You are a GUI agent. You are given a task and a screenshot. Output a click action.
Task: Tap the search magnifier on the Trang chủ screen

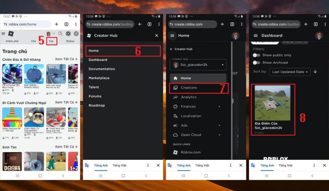(60, 34)
